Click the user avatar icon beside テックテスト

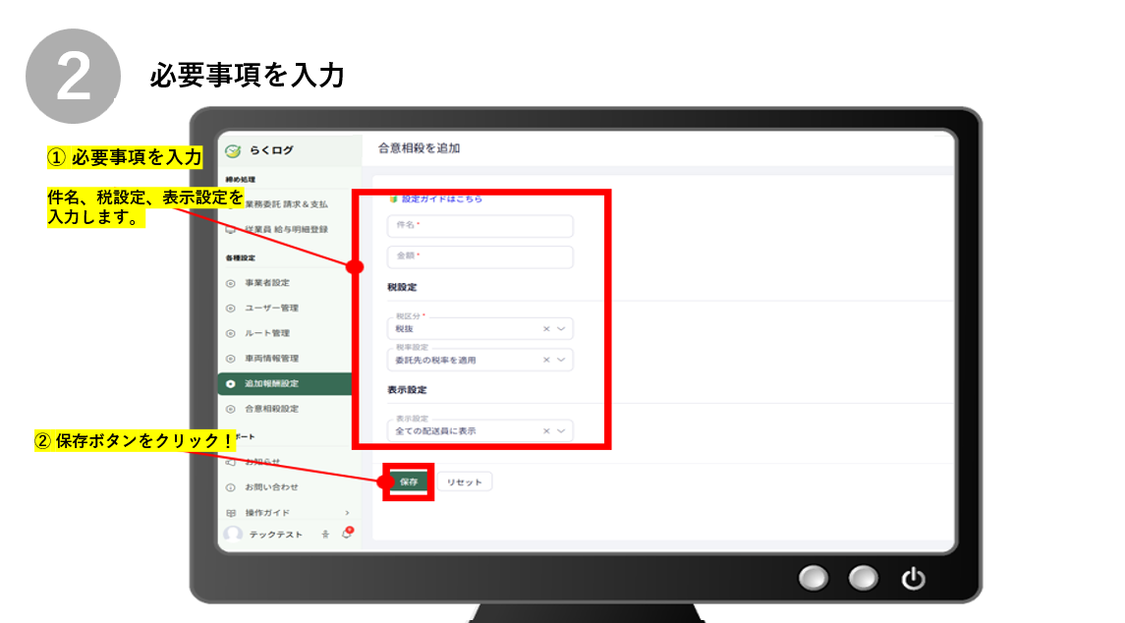233,534
